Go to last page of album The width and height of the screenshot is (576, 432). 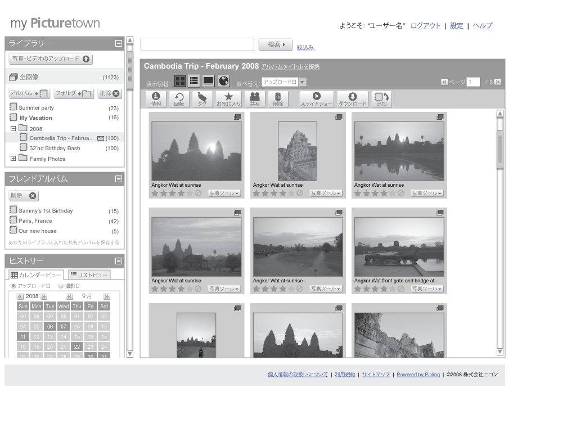pyautogui.click(x=497, y=82)
